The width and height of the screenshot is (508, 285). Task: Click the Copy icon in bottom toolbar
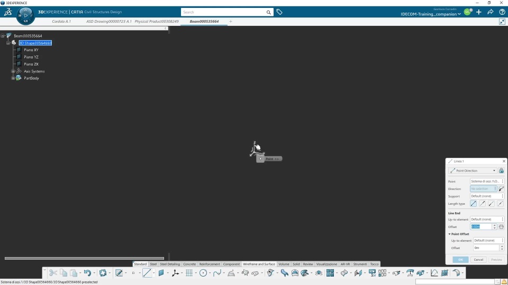63,273
